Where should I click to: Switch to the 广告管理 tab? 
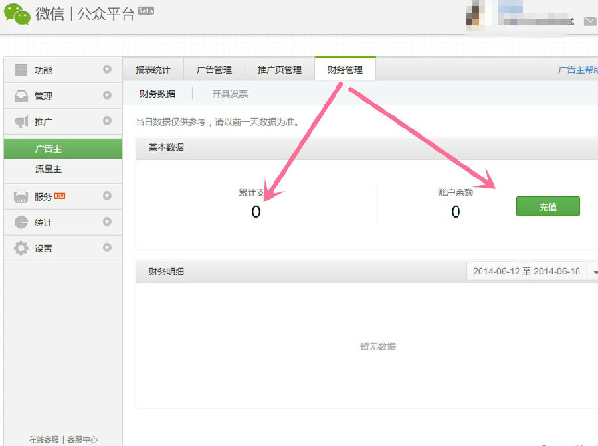[214, 70]
